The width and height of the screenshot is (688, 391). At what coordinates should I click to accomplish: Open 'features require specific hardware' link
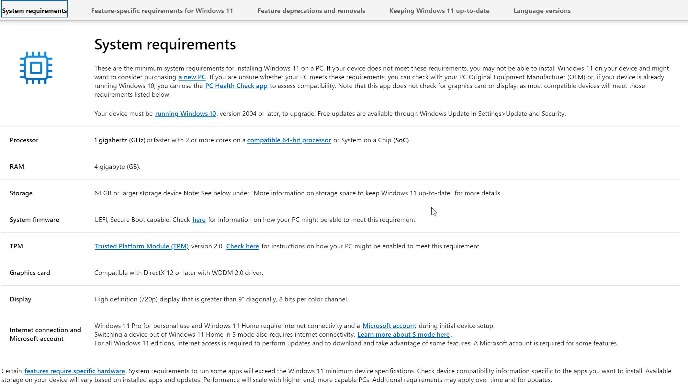point(74,371)
